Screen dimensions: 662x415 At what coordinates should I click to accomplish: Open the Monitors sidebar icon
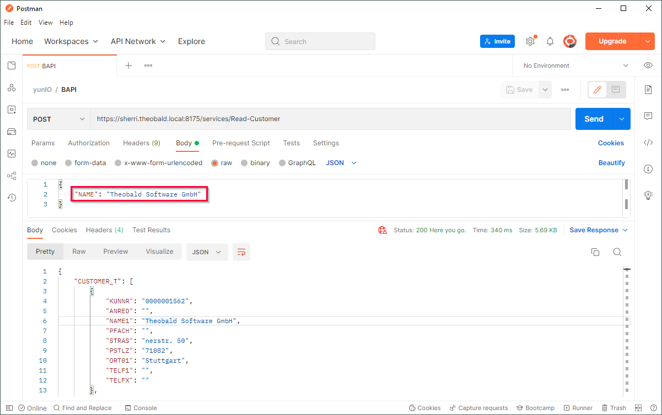(12, 154)
